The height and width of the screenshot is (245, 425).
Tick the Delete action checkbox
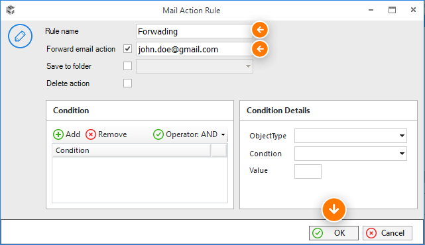click(x=127, y=83)
